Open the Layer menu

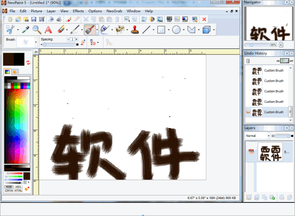[x=51, y=11]
